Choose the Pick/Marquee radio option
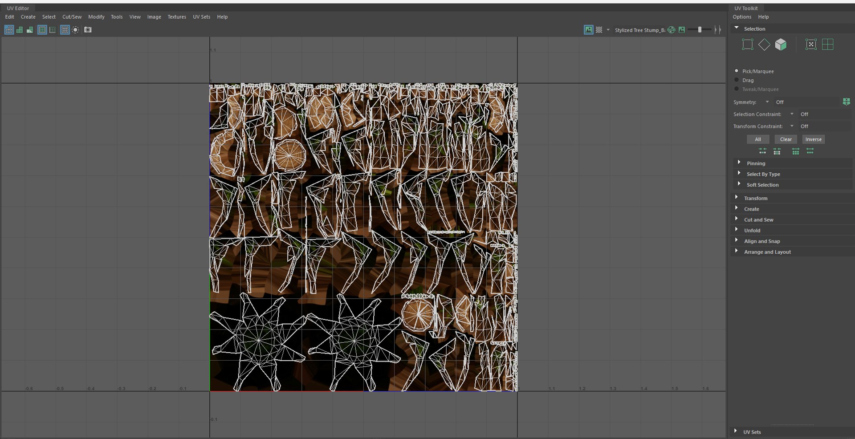The width and height of the screenshot is (855, 439). tap(737, 71)
